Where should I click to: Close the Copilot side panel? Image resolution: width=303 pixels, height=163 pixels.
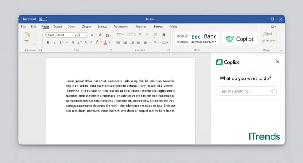coord(278,62)
